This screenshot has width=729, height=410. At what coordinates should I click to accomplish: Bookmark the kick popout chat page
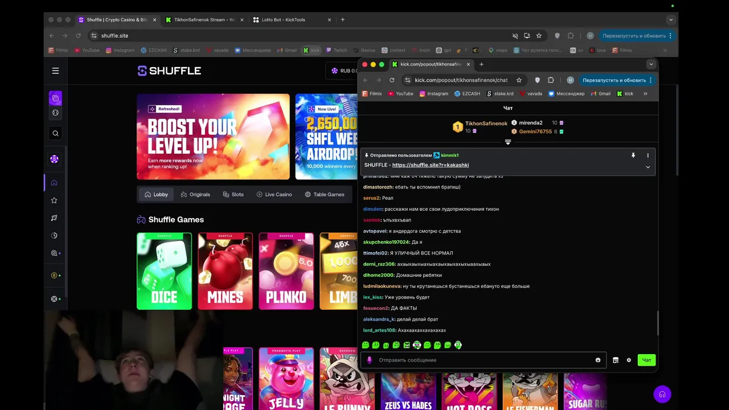[x=519, y=80]
